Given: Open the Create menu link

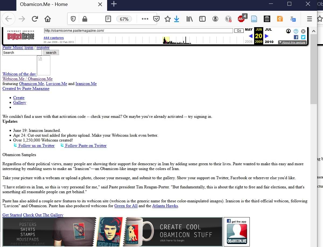Looking at the screenshot, I should pyautogui.click(x=19, y=98).
